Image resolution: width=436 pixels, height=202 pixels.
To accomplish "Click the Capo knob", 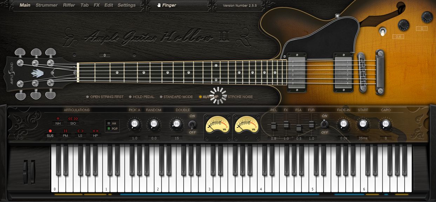I will click(x=385, y=124).
